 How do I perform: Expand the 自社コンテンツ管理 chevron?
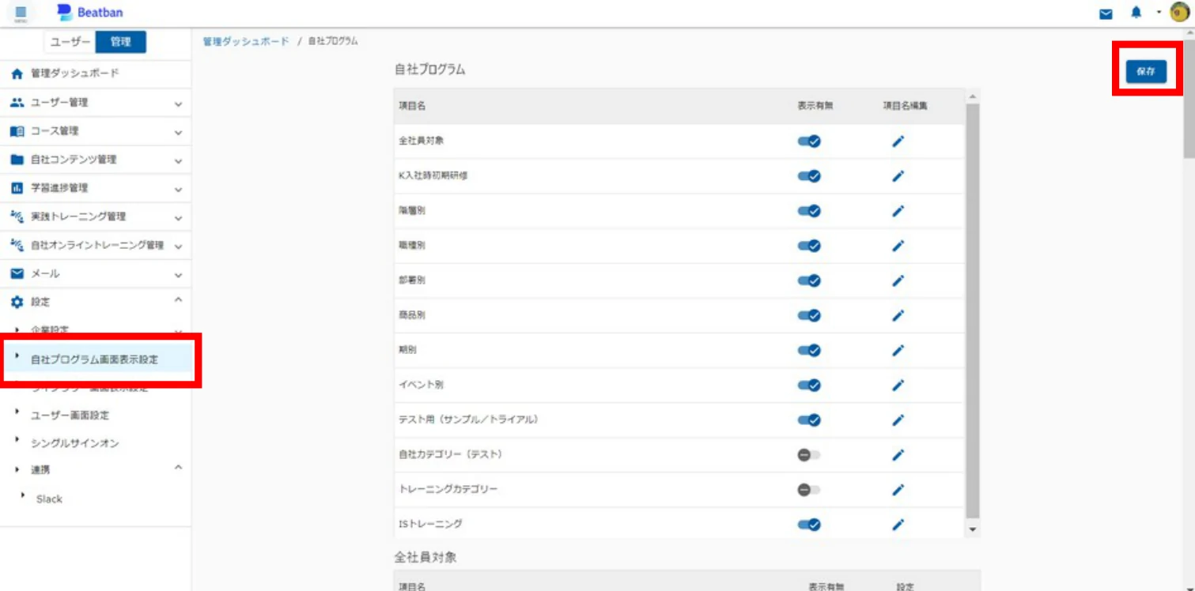178,160
